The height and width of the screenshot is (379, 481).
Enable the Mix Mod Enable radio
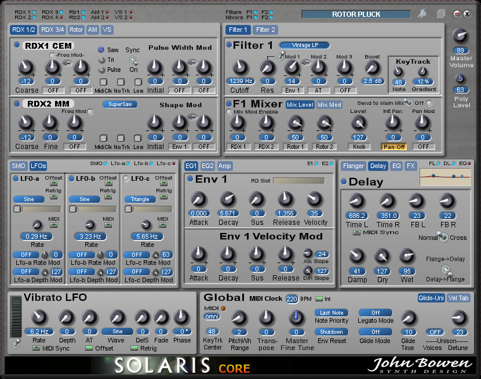(x=229, y=112)
